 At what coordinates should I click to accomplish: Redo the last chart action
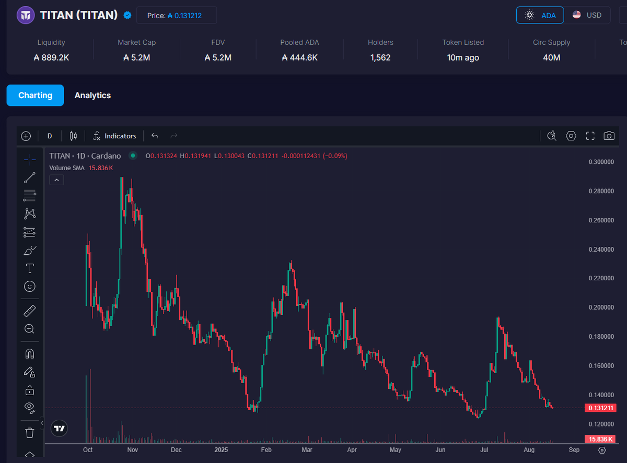tap(174, 136)
